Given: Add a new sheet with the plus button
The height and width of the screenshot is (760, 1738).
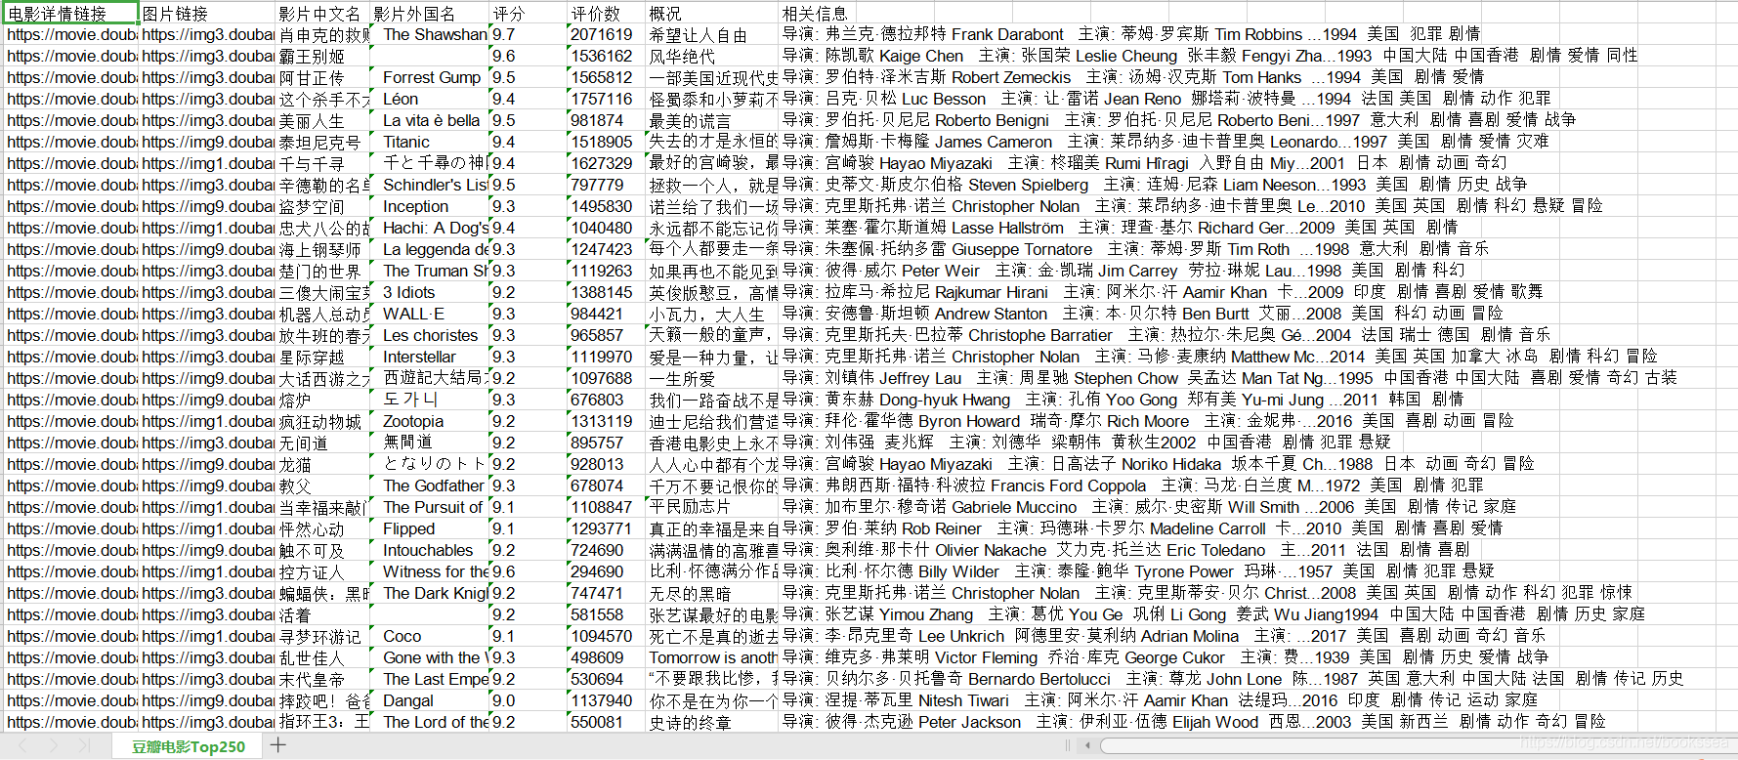Looking at the screenshot, I should coord(278,745).
